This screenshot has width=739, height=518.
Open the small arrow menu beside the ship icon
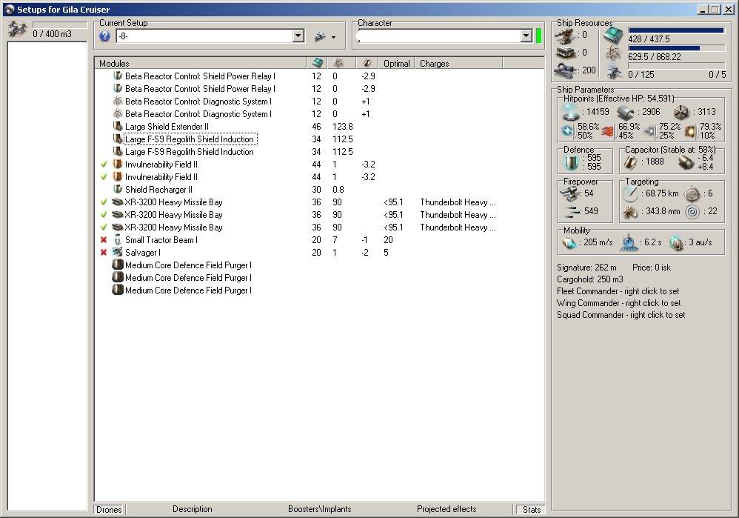tap(333, 37)
